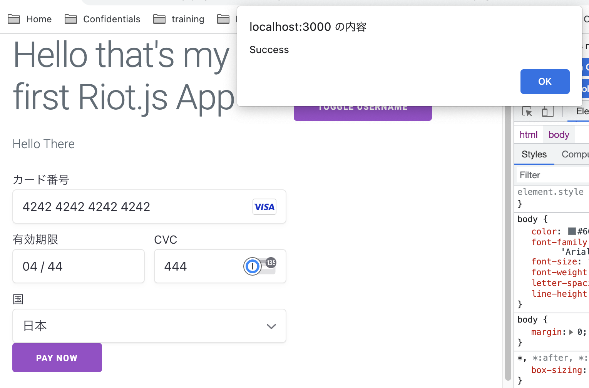Focus the expiry date field 04 / 44

[79, 266]
